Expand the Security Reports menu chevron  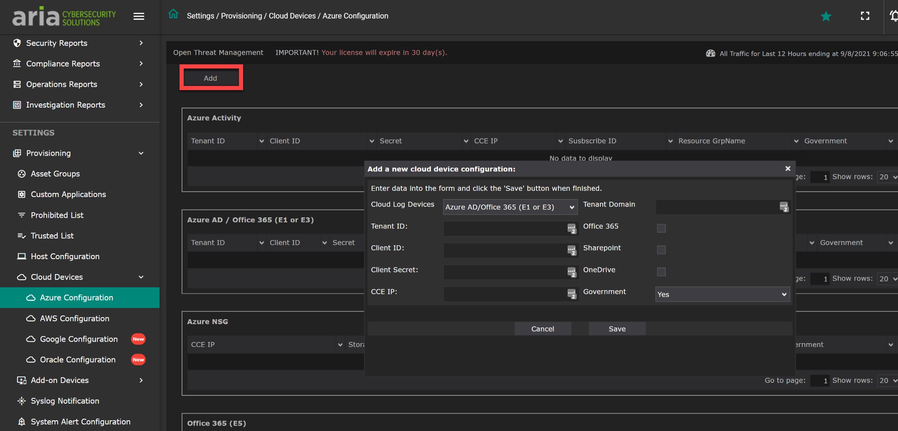pos(141,43)
